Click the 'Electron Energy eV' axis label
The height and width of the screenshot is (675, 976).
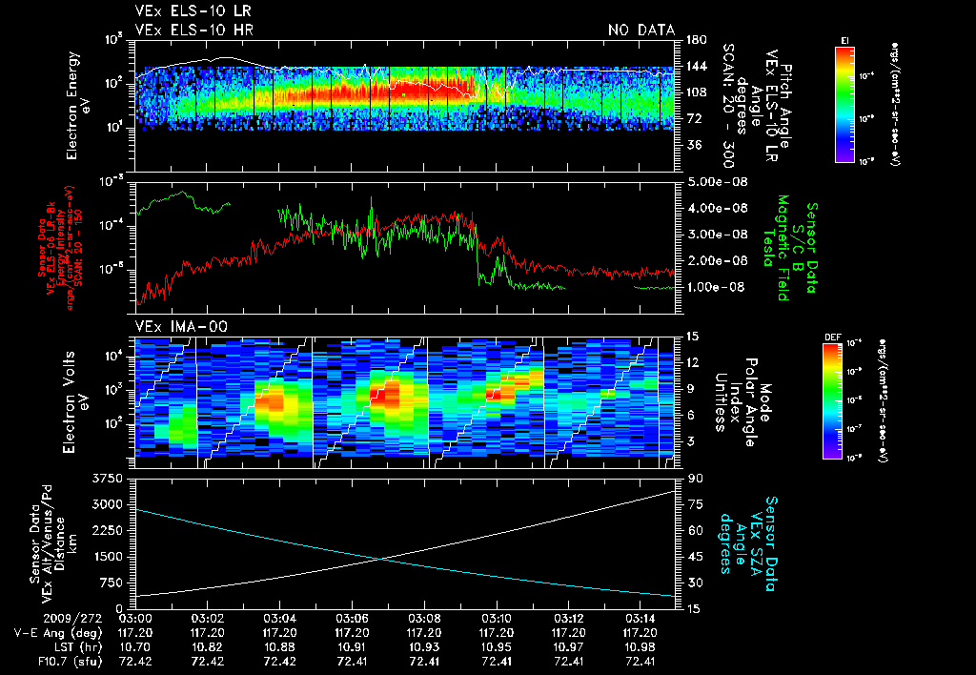(x=77, y=106)
